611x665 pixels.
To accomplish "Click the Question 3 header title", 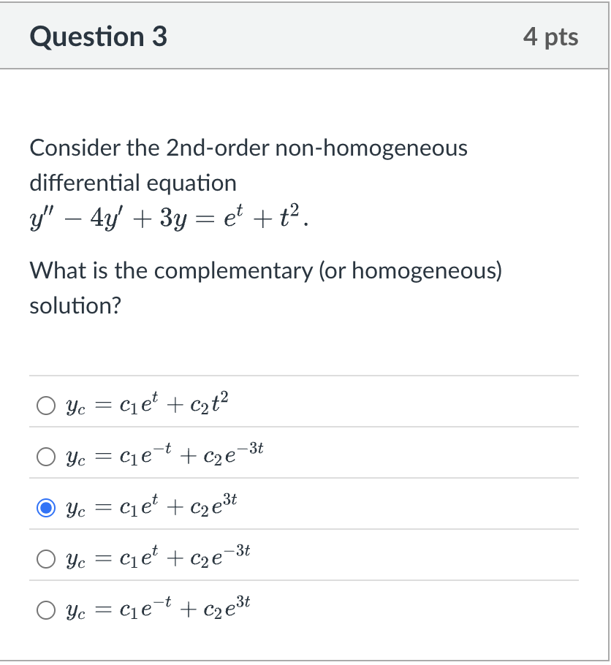I will (x=97, y=36).
